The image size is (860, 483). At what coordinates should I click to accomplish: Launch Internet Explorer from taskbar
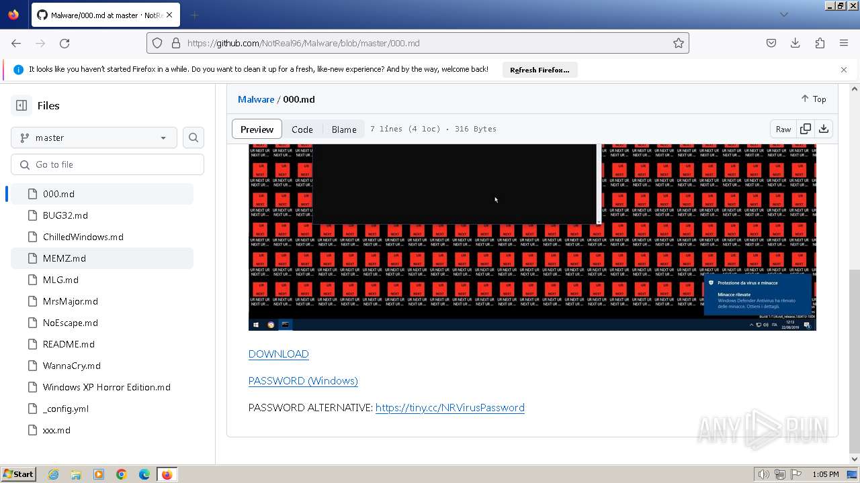coord(54,474)
